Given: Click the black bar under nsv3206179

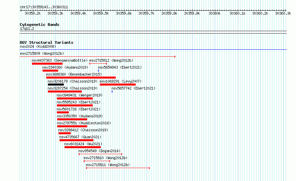Looking at the screenshot, I should coord(56,85).
